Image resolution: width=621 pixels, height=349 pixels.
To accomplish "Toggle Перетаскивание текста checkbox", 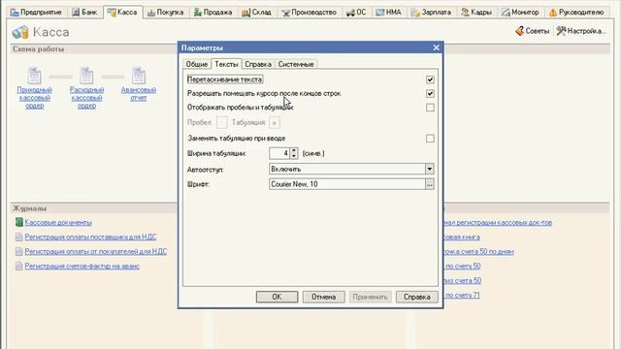I will (430, 79).
